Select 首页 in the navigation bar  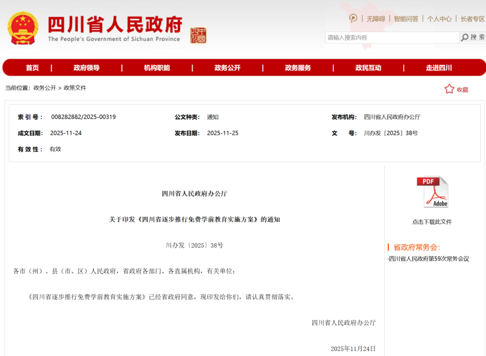32,68
